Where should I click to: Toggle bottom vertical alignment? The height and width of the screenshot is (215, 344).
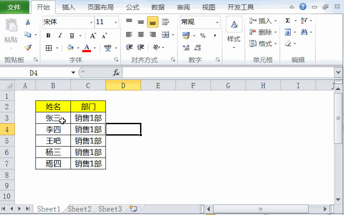click(x=153, y=22)
